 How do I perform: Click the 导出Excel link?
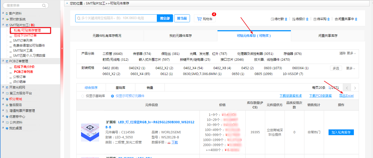pyautogui.click(x=346, y=96)
